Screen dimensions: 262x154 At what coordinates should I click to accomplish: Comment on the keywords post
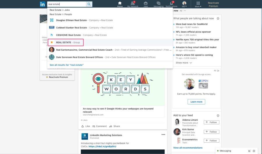click(x=100, y=126)
